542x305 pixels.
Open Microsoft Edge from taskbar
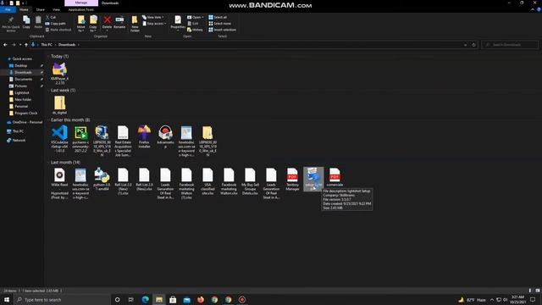145,299
